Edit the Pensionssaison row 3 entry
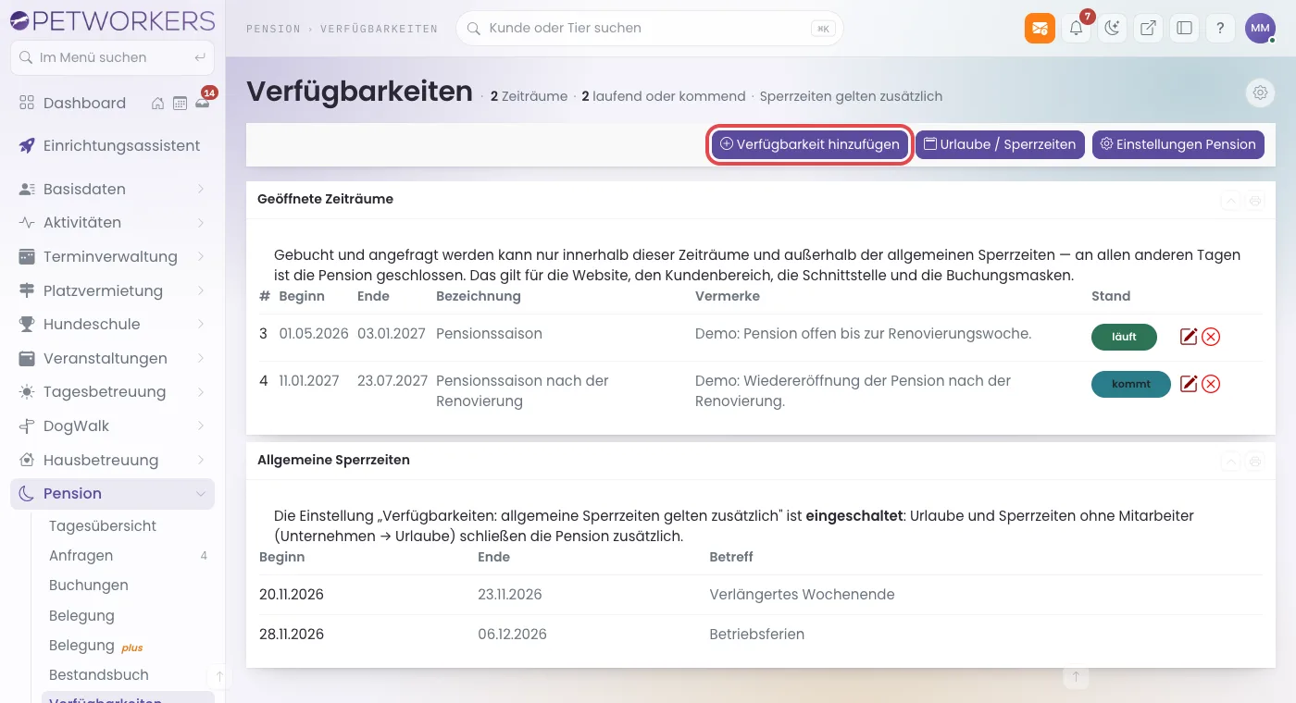The height and width of the screenshot is (703, 1296). tap(1189, 337)
